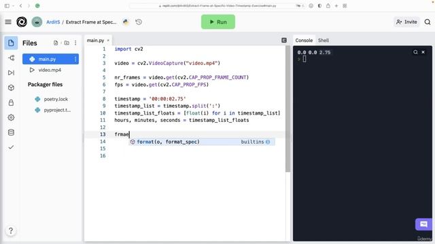Search the console with magnifier icon
This screenshot has width=435, height=244.
click(415, 52)
